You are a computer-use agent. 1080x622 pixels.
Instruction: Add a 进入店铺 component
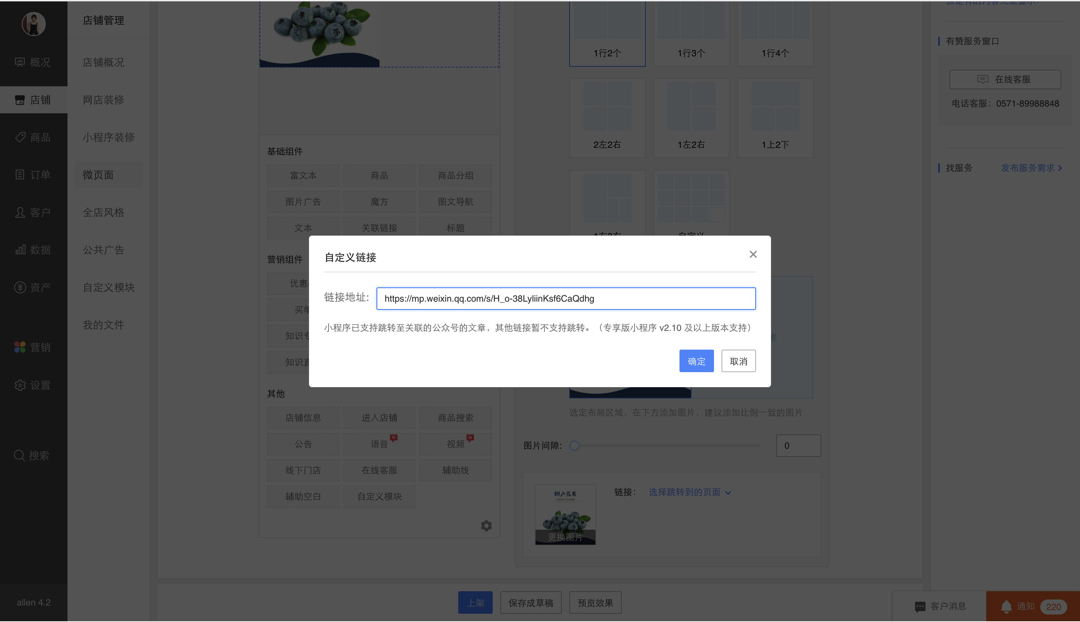[x=379, y=418]
